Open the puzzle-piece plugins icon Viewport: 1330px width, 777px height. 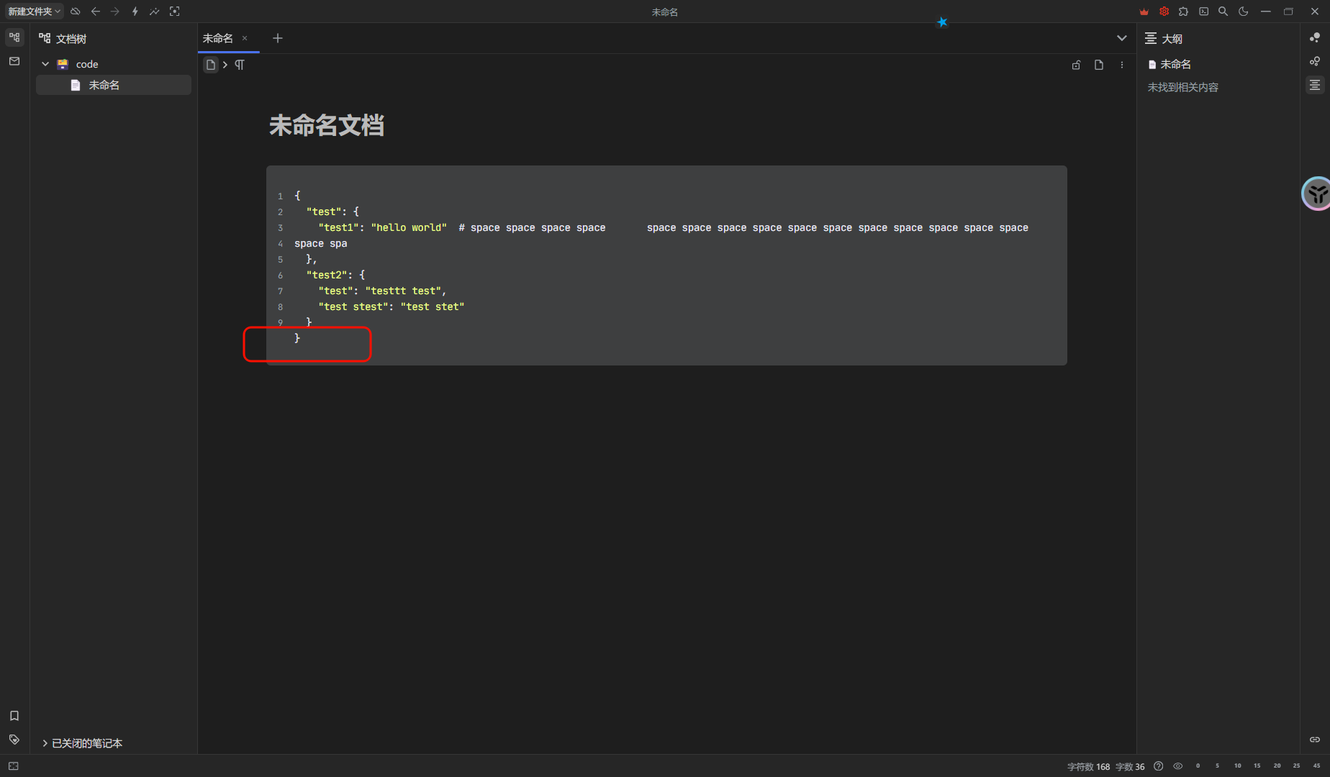1183,12
